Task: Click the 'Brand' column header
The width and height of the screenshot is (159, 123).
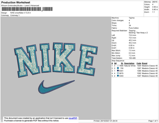Action: pyautogui.click(x=144, y=63)
